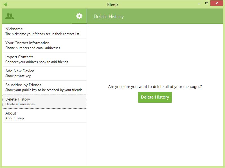Click the confirmation question text about deleting messages

click(155, 87)
